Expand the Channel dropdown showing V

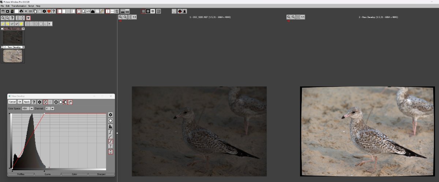(x=52, y=108)
